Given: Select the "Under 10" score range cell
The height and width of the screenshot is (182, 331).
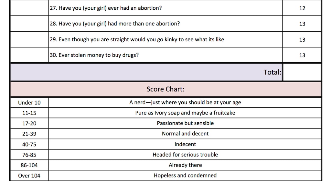Looking at the screenshot, I should pos(29,103).
